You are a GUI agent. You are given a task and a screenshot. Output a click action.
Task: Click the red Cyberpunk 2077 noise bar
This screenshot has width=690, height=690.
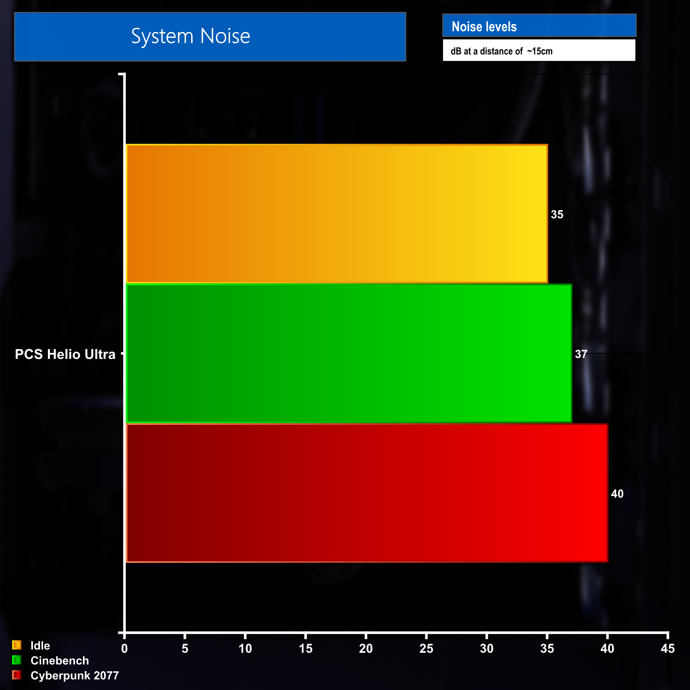367,493
